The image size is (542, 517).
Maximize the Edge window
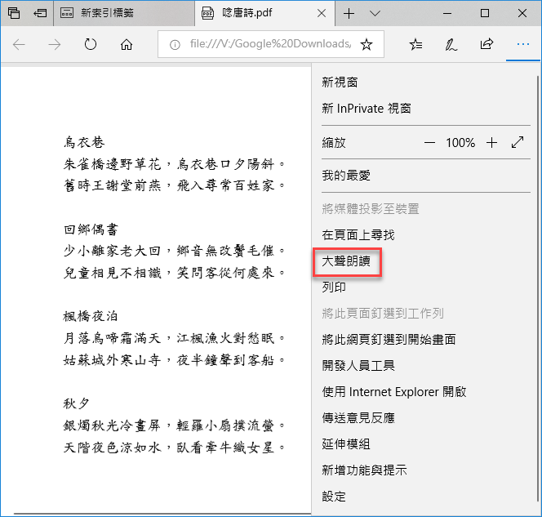[485, 13]
